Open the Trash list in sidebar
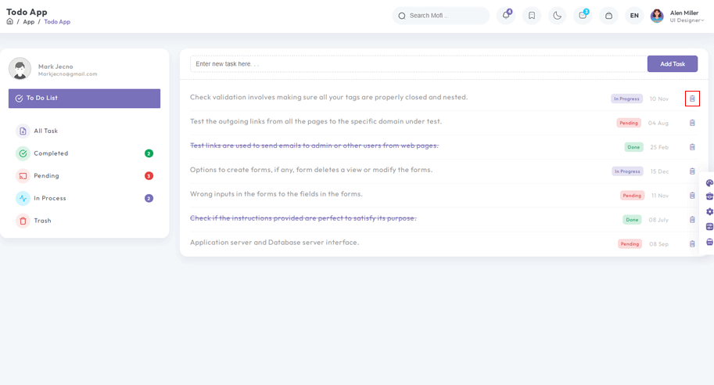714x385 pixels. [x=42, y=221]
